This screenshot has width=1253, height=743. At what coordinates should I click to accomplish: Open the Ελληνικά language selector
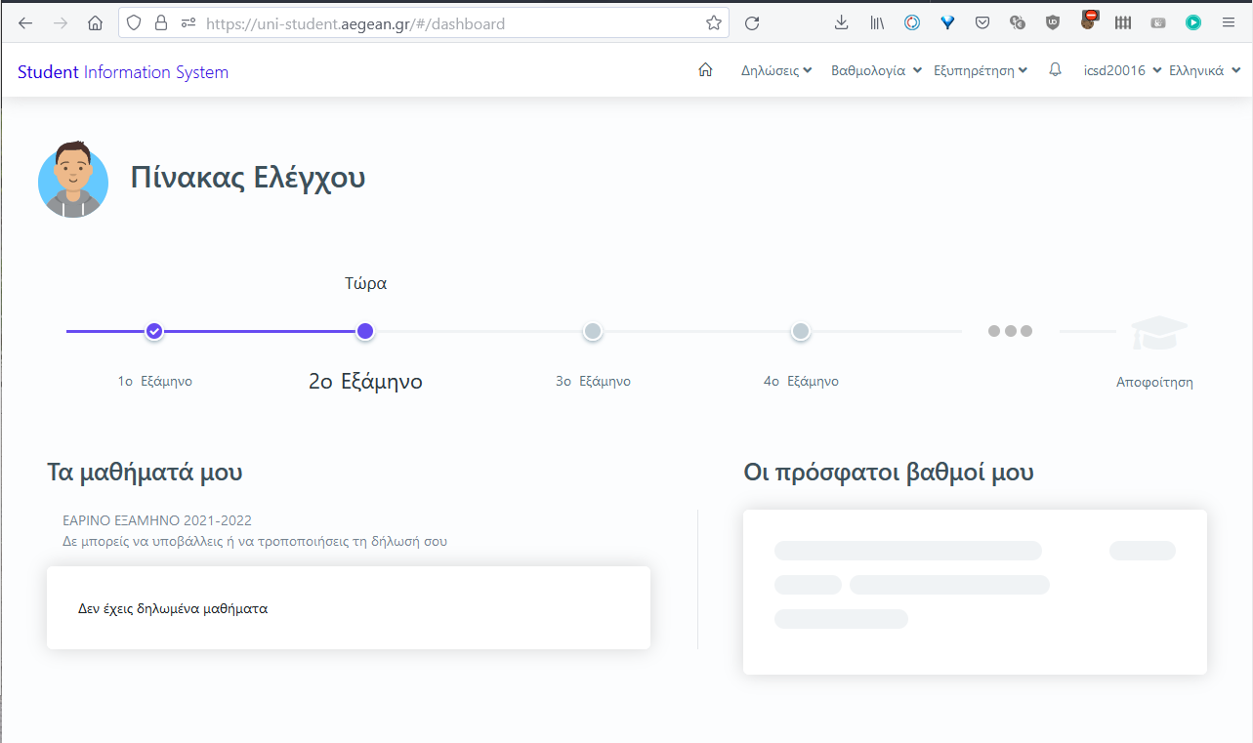pyautogui.click(x=1204, y=70)
